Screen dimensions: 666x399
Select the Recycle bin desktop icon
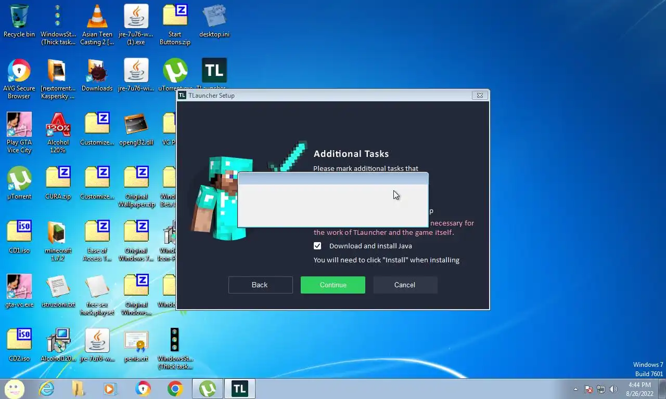(x=19, y=21)
